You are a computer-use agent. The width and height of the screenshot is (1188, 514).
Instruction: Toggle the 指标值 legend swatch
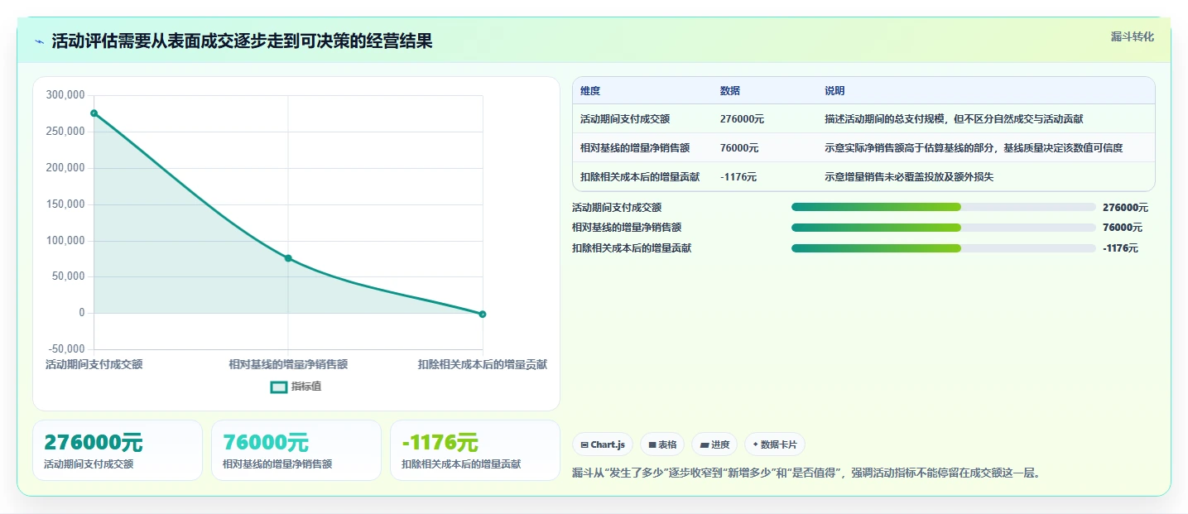[279, 387]
